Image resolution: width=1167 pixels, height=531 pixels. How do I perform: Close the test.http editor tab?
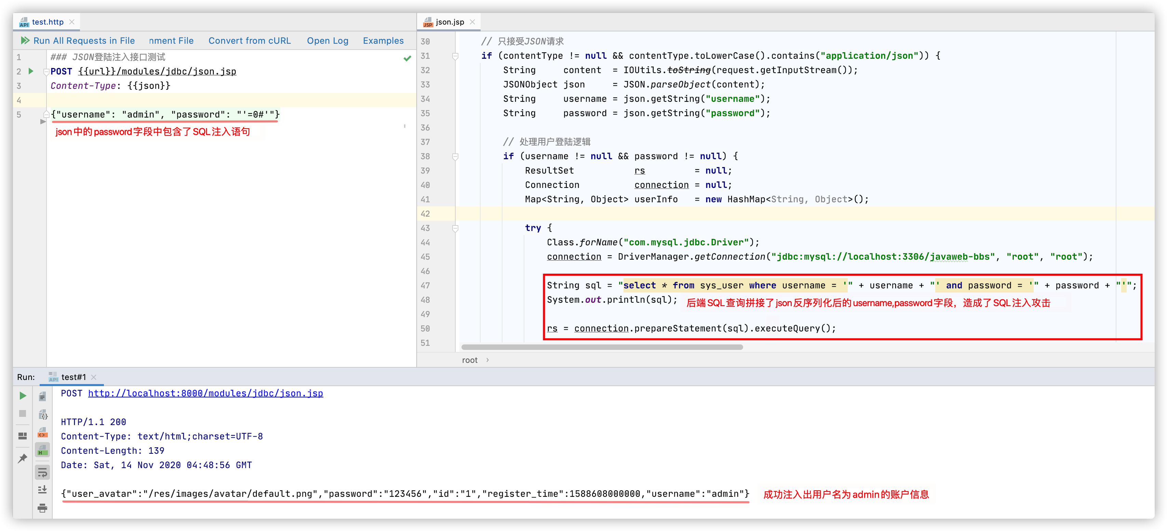(71, 22)
